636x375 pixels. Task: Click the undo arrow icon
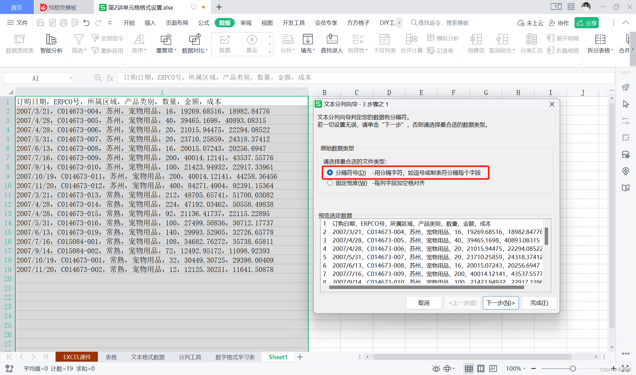(86, 23)
